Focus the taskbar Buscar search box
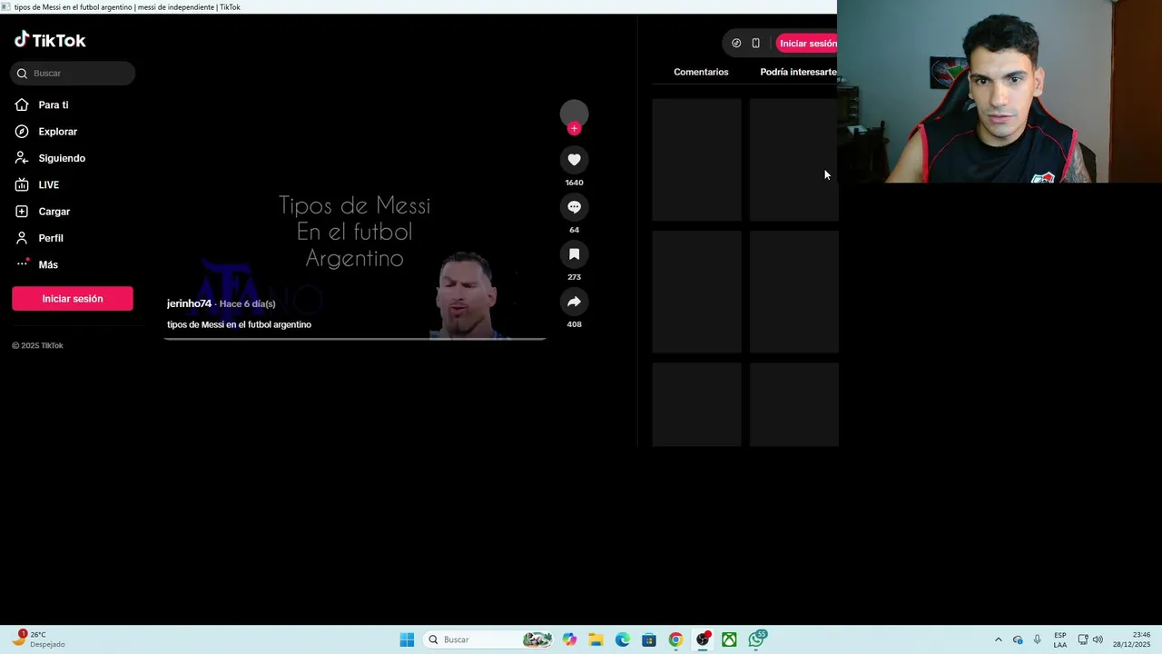This screenshot has width=1162, height=654. [490, 639]
